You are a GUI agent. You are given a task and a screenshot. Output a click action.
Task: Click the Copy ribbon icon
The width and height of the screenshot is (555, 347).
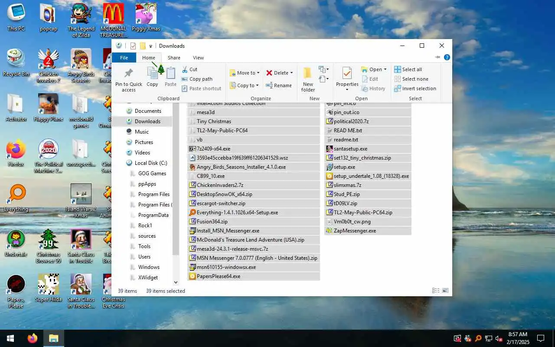point(152,77)
